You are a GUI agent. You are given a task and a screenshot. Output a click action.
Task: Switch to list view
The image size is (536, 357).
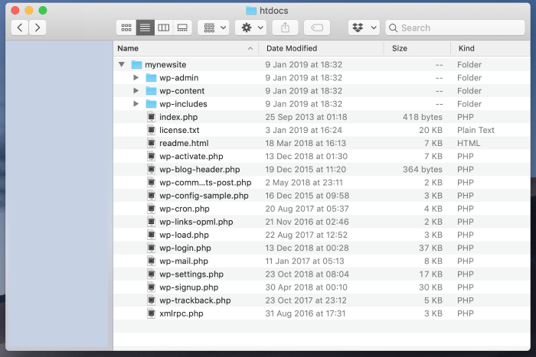pyautogui.click(x=145, y=28)
